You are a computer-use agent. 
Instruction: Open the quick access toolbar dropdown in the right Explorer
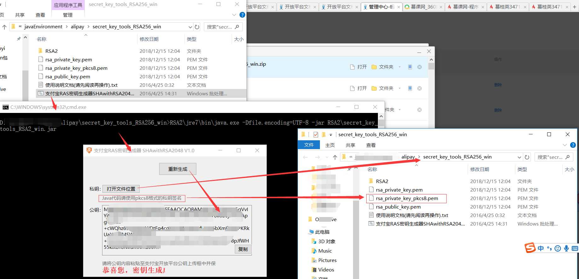pyautogui.click(x=331, y=135)
